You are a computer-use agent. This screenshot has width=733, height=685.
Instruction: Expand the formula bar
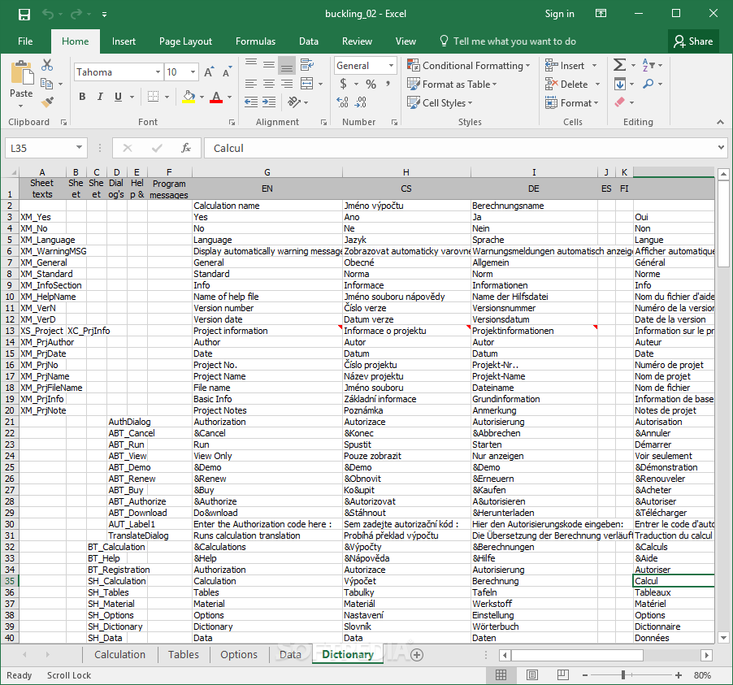(721, 148)
